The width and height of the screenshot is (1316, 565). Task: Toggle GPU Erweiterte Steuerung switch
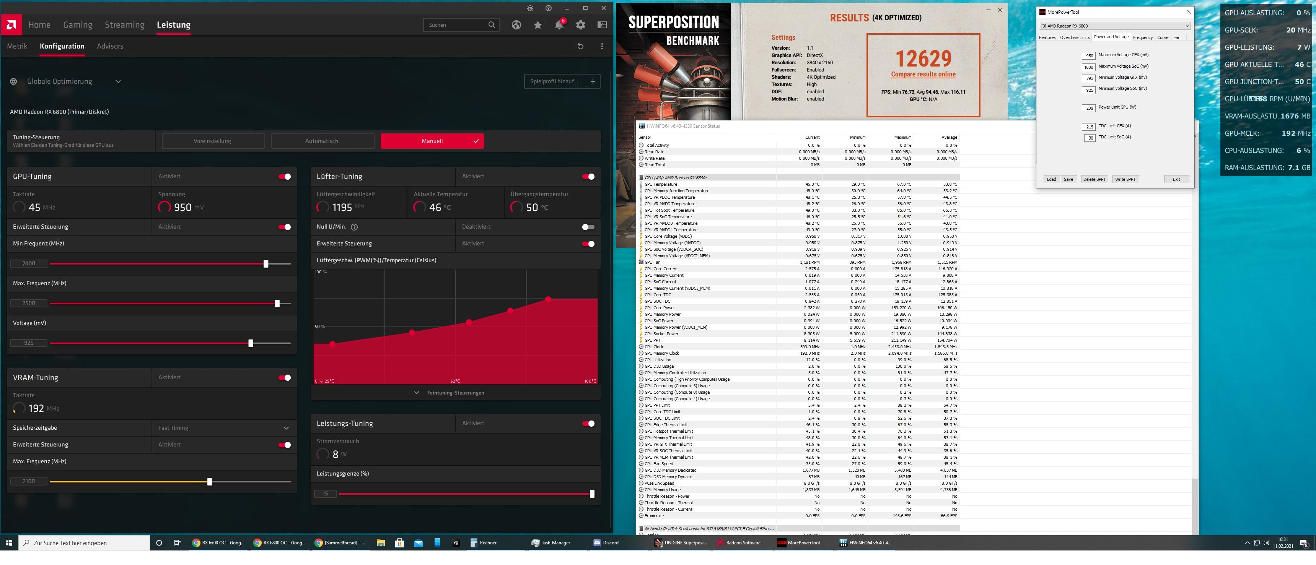click(x=285, y=227)
